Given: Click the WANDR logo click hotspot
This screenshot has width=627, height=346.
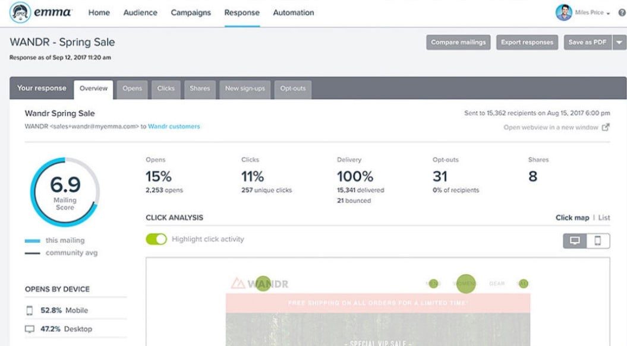Looking at the screenshot, I should [x=263, y=284].
